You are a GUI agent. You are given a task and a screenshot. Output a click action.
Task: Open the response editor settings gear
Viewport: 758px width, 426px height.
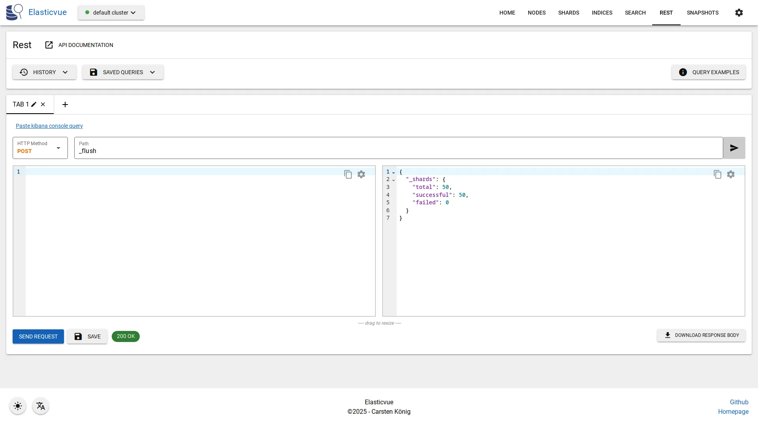(731, 174)
